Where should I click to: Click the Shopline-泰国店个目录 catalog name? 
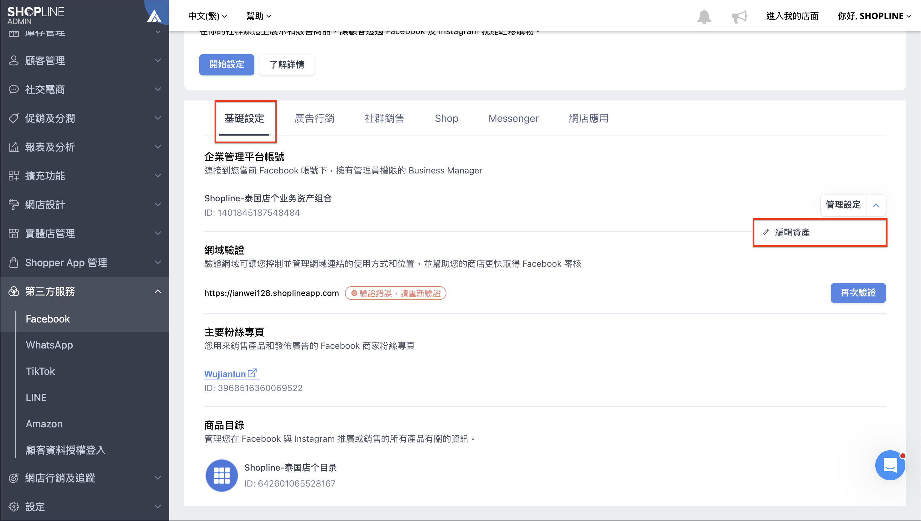[291, 468]
